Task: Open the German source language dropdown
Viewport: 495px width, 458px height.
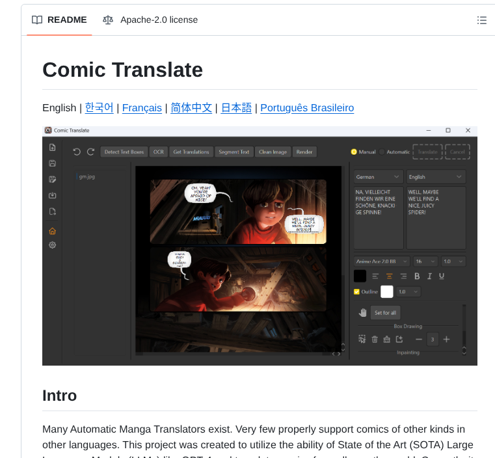Action: (x=378, y=177)
